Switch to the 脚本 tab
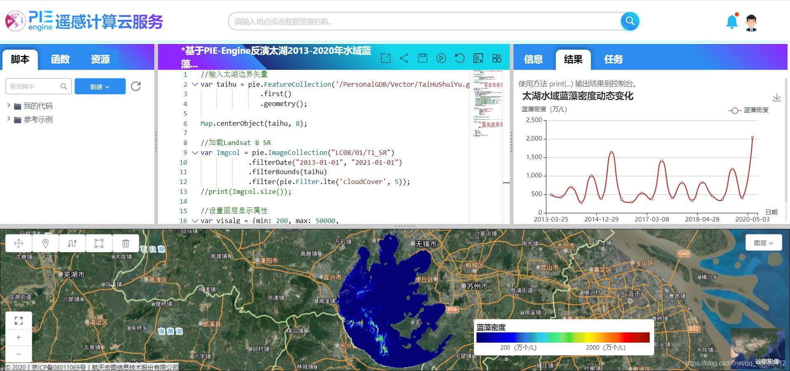 (20, 59)
